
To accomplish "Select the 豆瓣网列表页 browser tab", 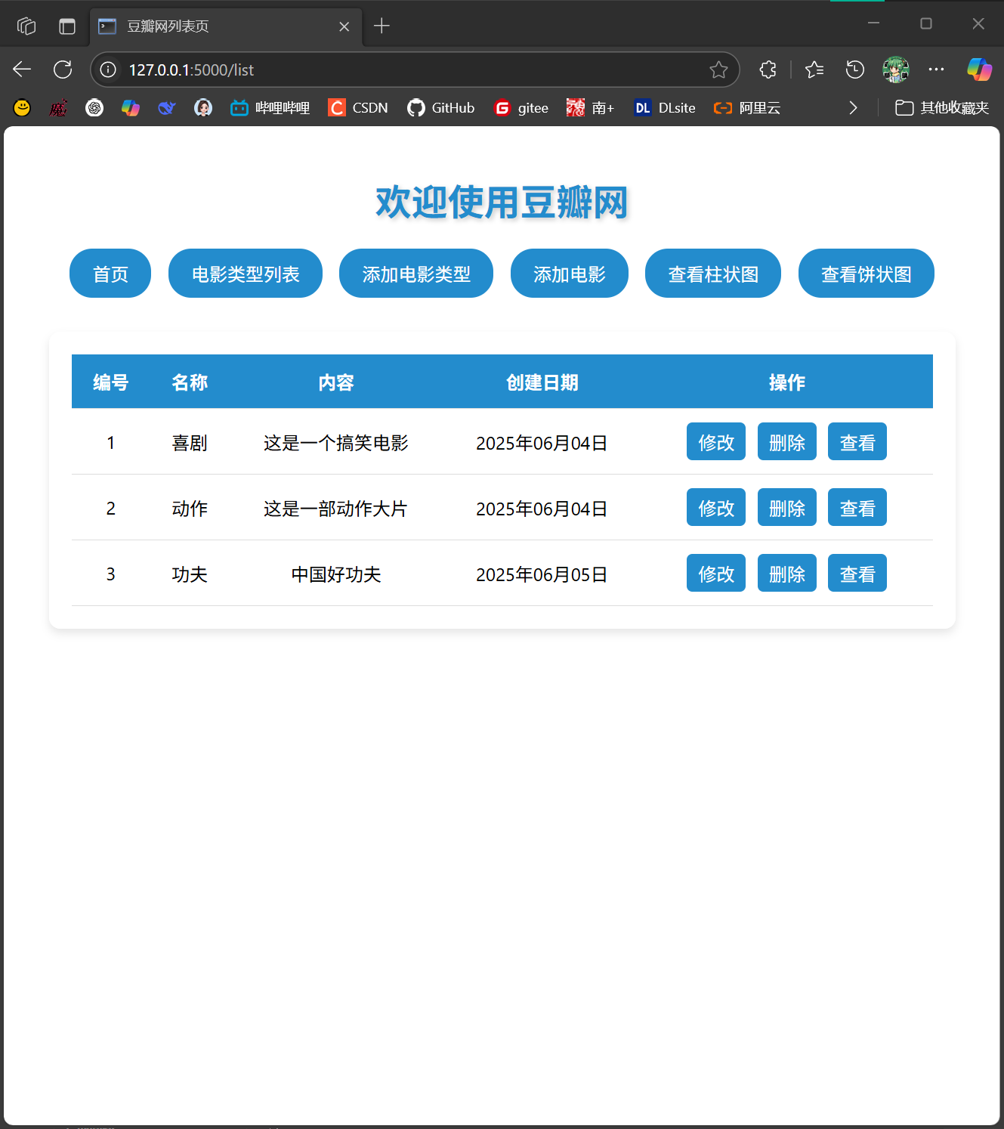I will coord(225,26).
